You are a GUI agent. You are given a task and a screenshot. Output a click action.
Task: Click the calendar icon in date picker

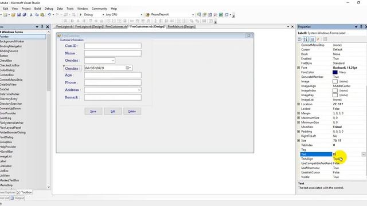pyautogui.click(x=128, y=68)
